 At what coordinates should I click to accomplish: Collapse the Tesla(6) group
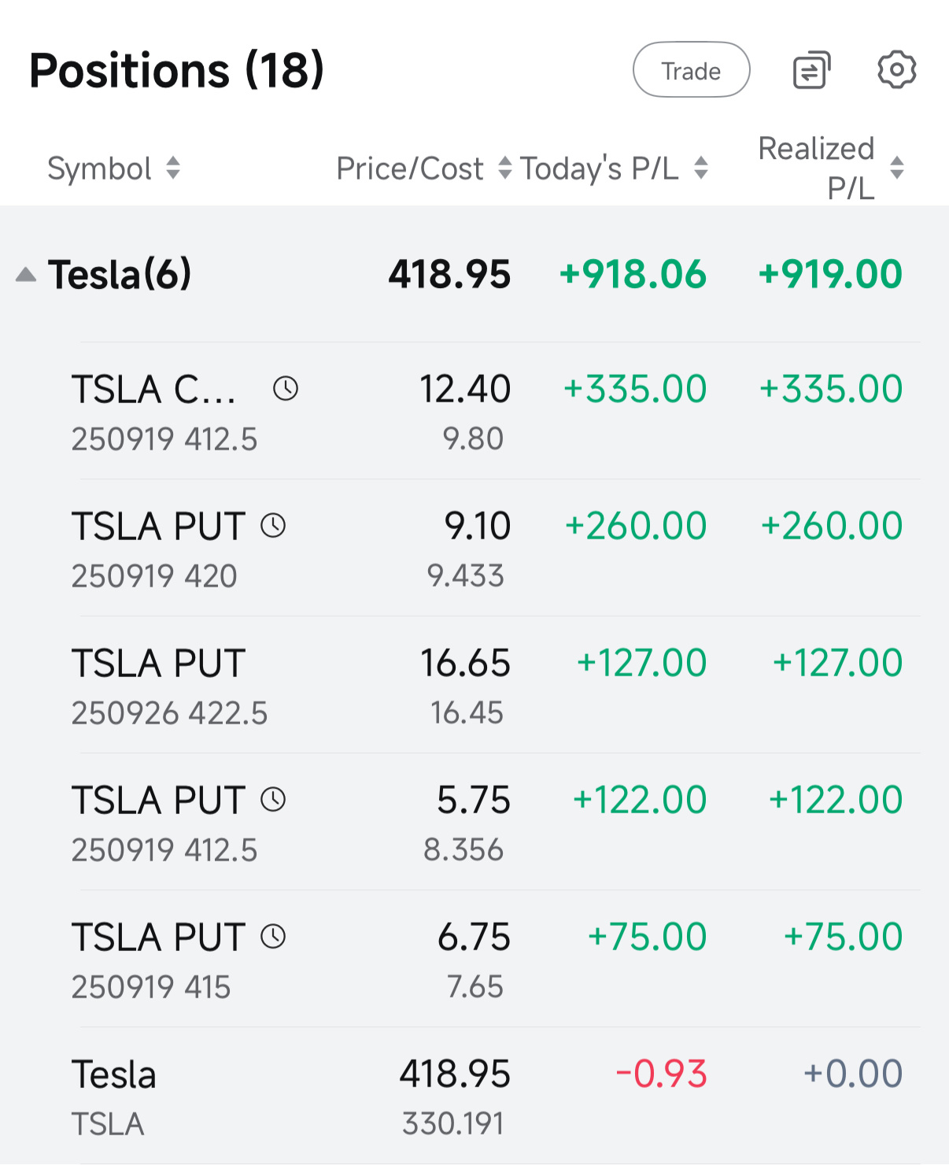pyautogui.click(x=26, y=274)
